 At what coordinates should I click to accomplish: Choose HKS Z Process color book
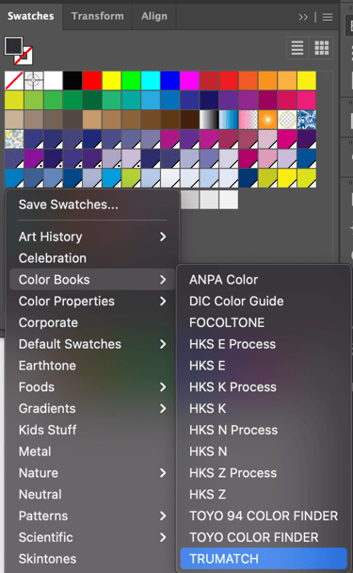coord(264,473)
